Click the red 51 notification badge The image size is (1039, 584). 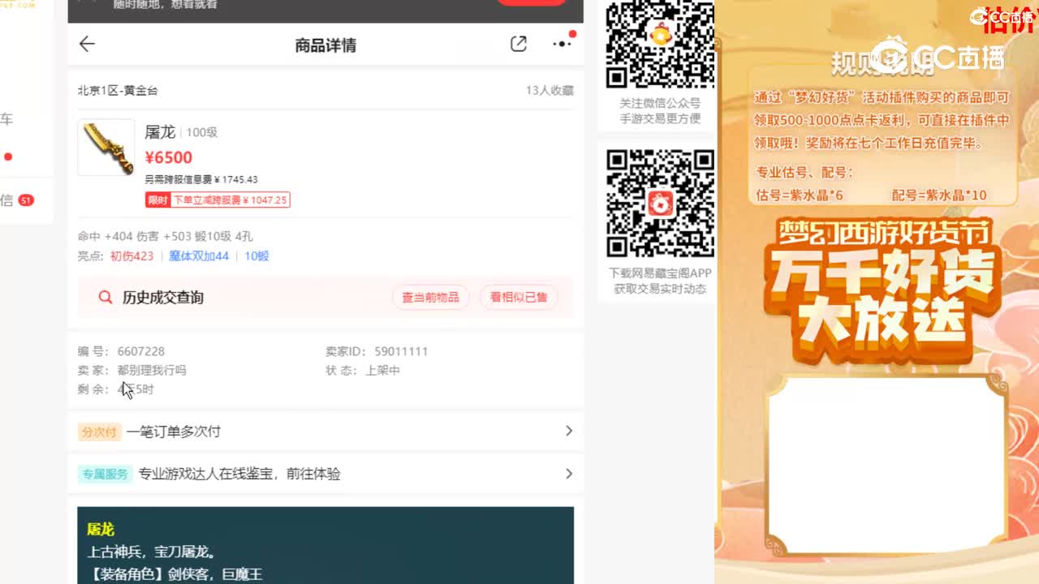pyautogui.click(x=26, y=200)
